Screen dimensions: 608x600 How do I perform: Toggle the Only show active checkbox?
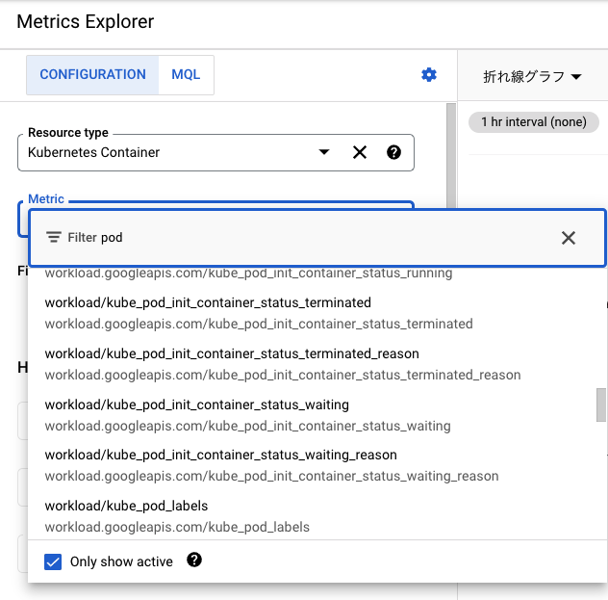tap(53, 561)
